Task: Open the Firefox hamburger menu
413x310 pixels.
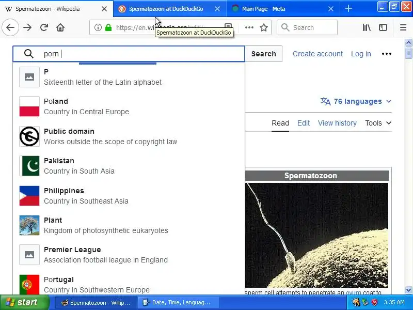Action: coord(403,27)
